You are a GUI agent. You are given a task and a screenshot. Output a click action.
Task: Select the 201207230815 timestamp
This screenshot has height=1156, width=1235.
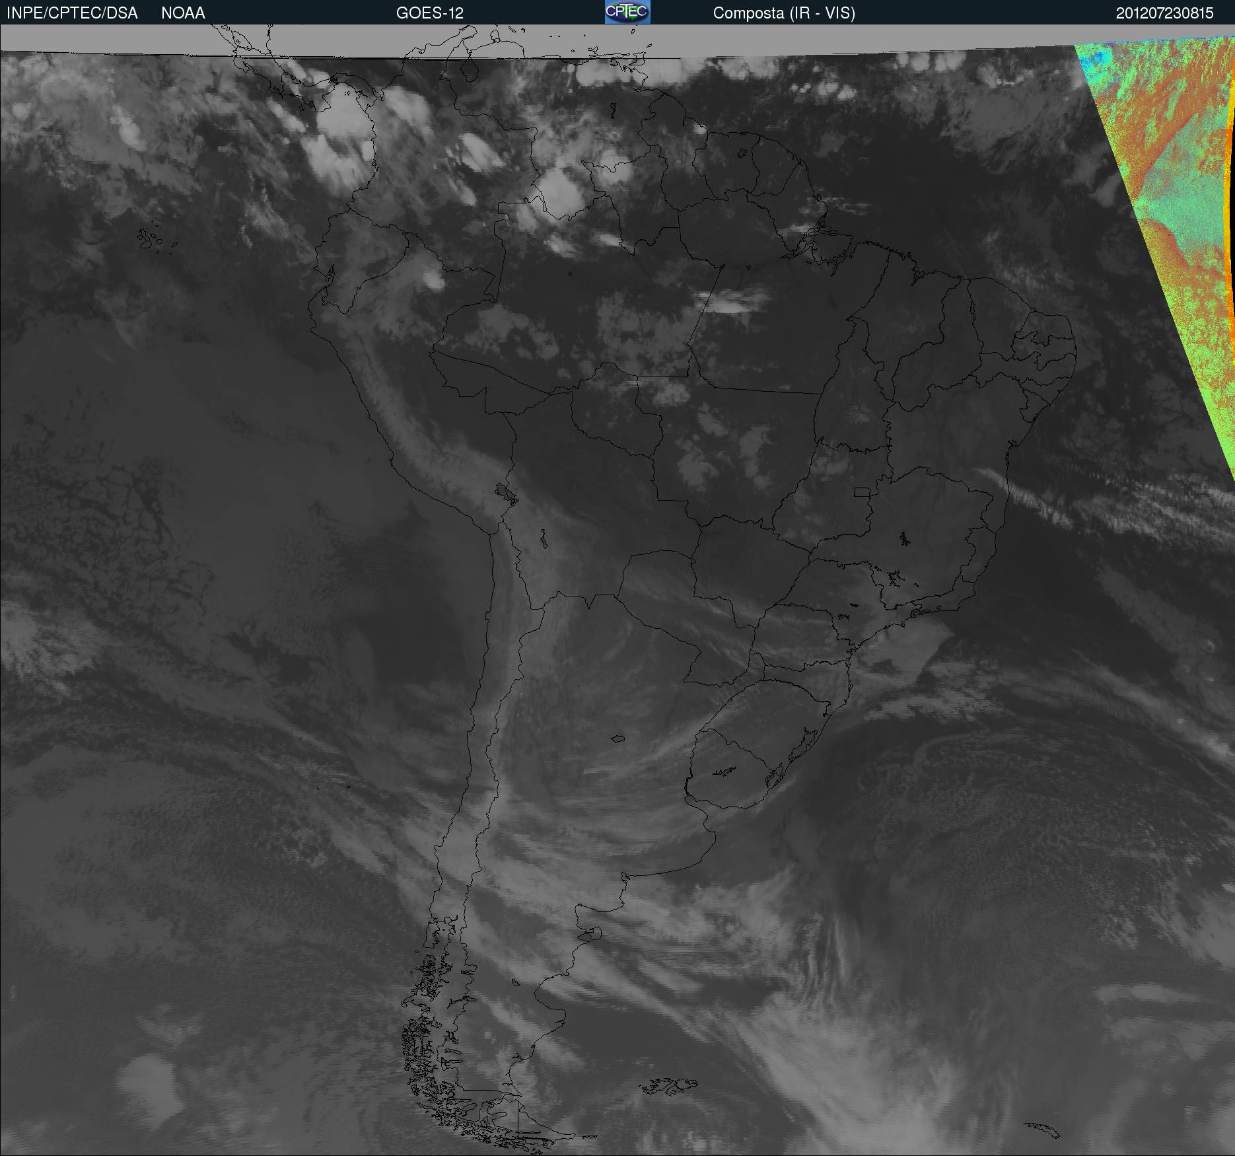click(1165, 13)
